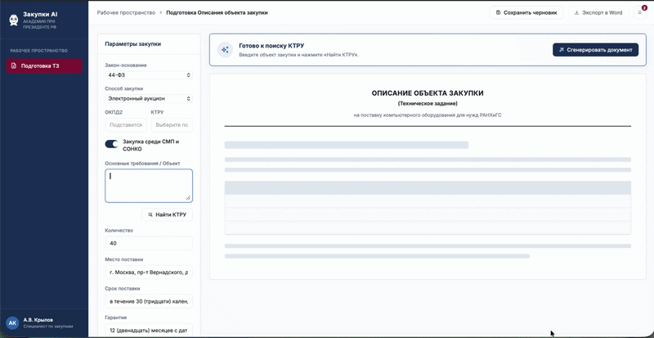Click the sparkle icon beside Готово к поиску КТРУ
654x338 pixels.
(x=226, y=50)
